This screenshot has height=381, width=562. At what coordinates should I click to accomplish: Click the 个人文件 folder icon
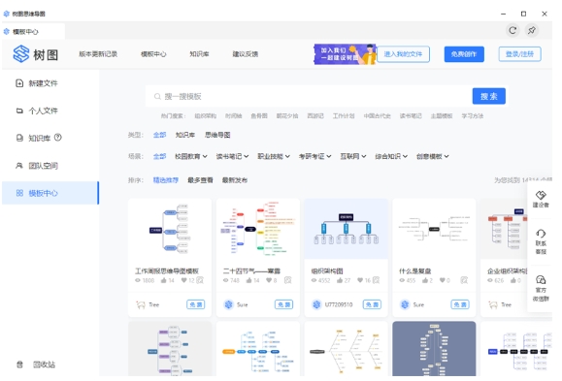click(19, 111)
